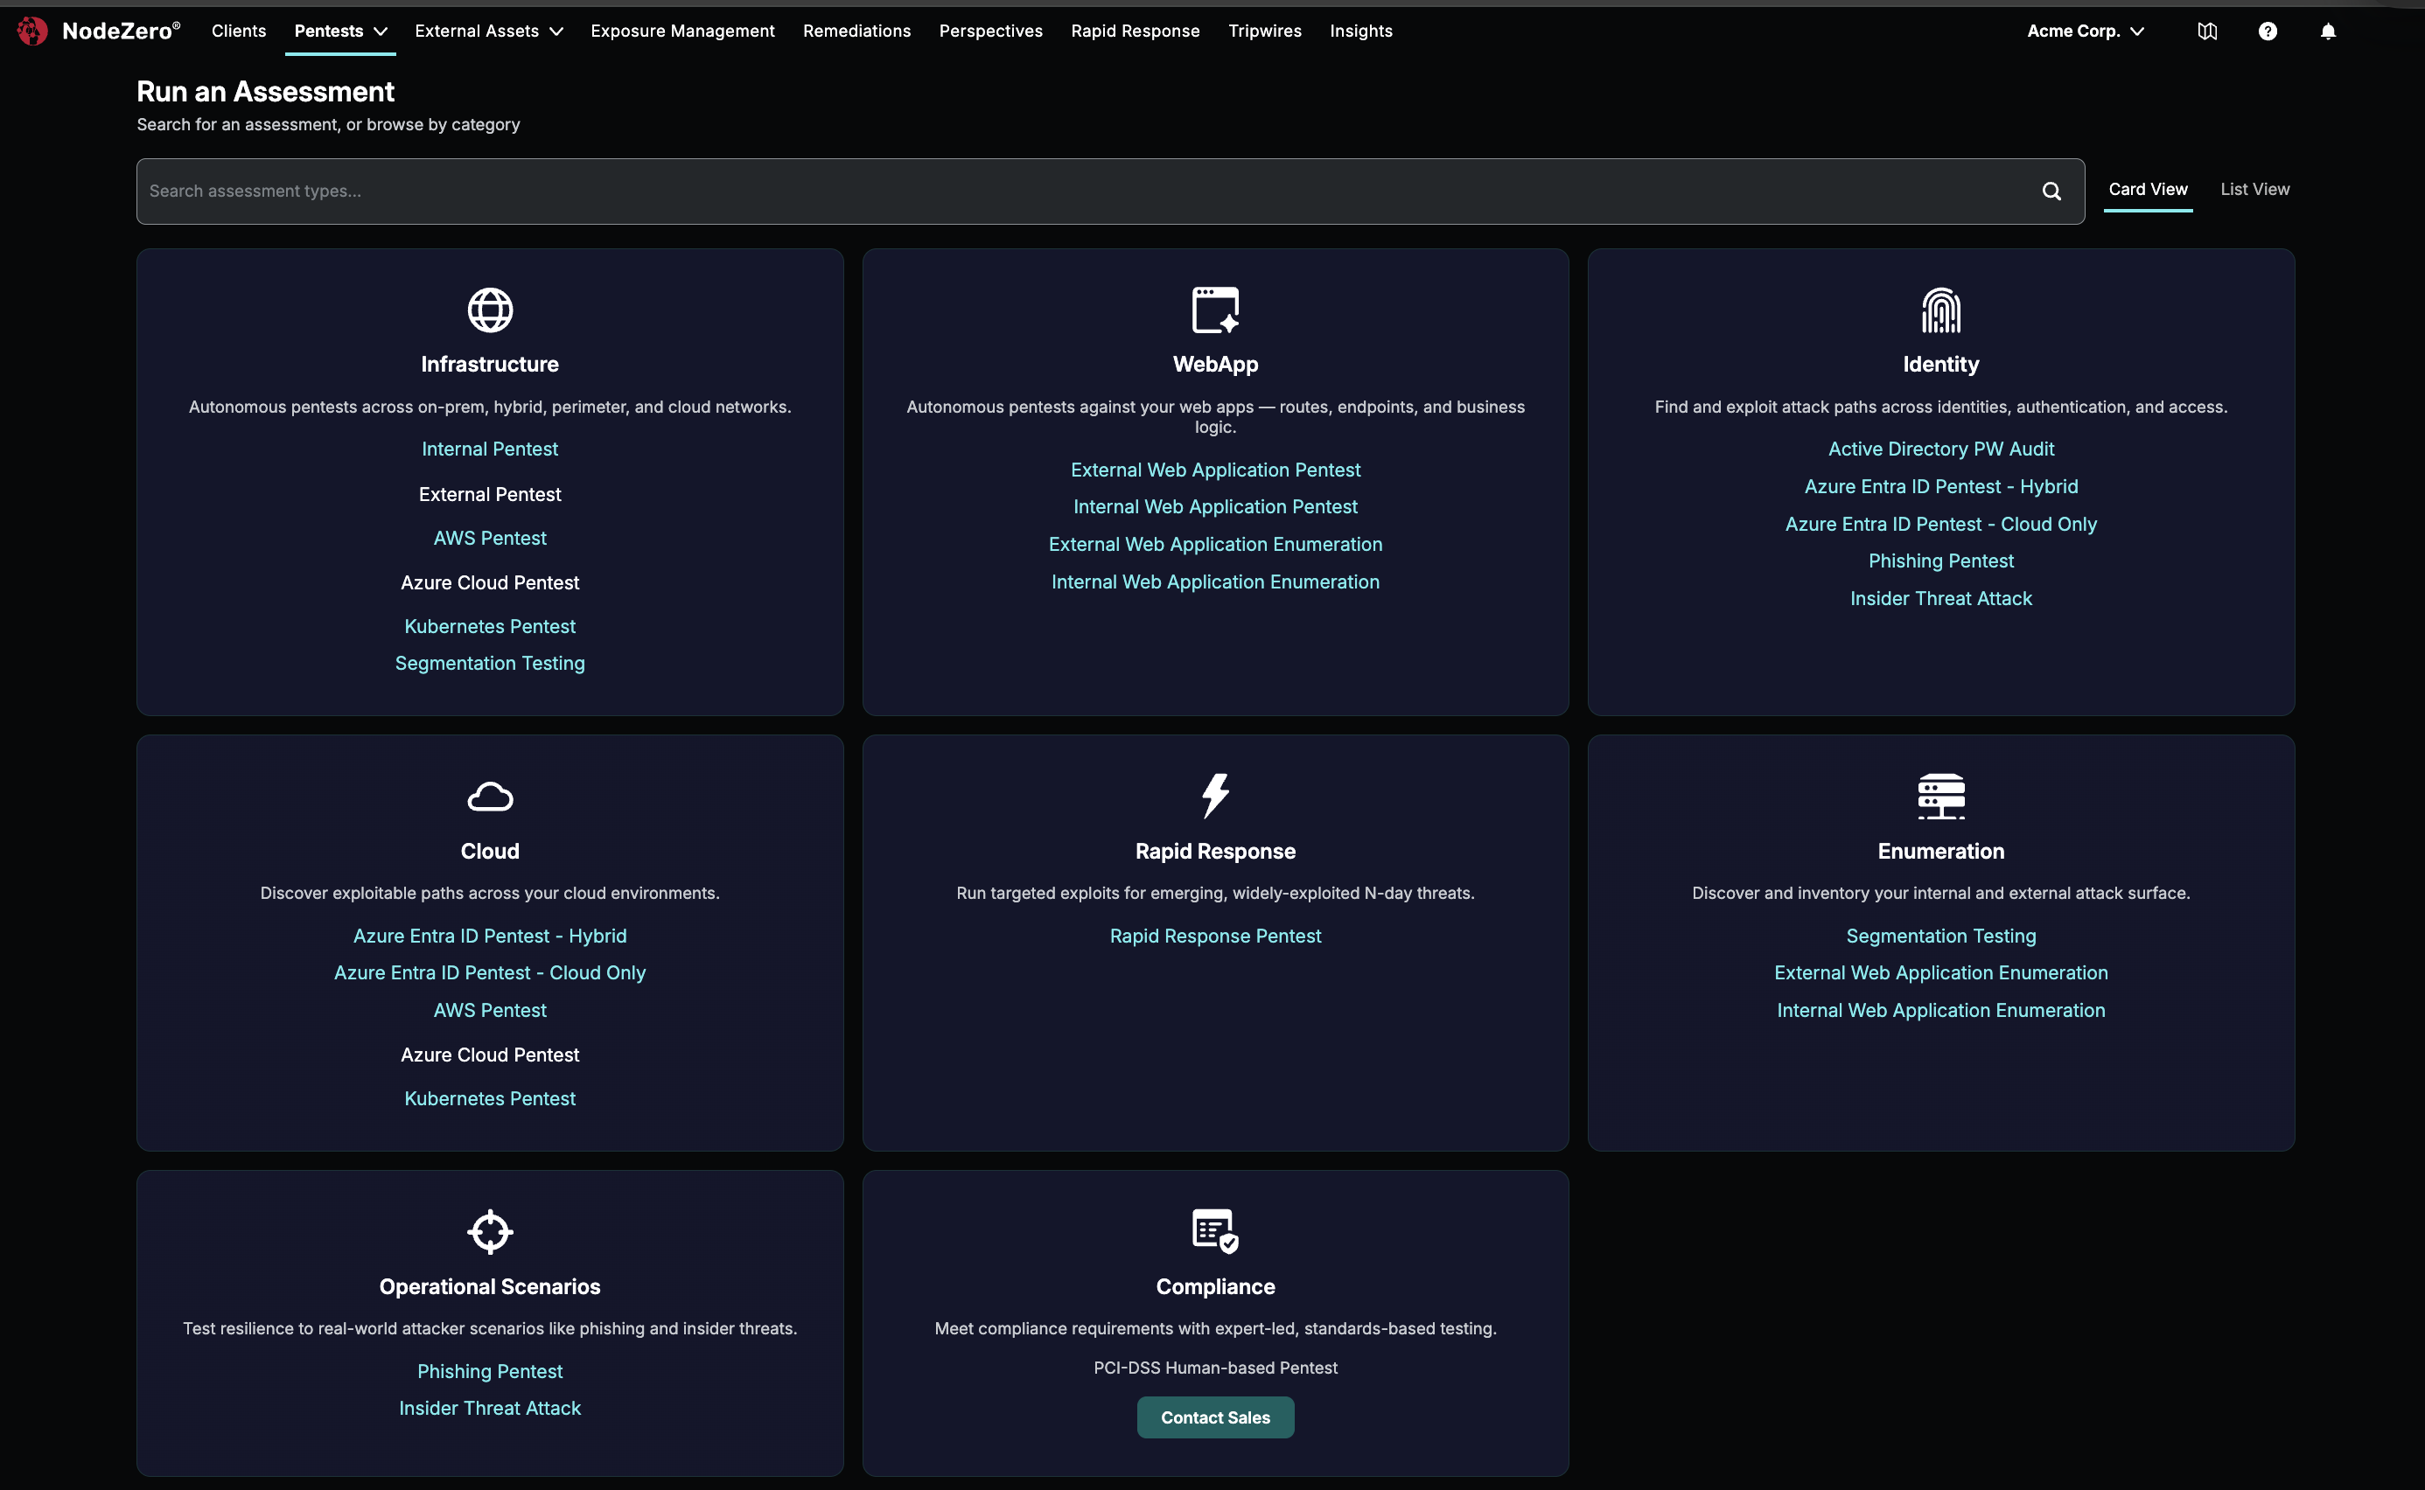Open External Web Application Pentest link
The width and height of the screenshot is (2425, 1490).
pos(1215,470)
